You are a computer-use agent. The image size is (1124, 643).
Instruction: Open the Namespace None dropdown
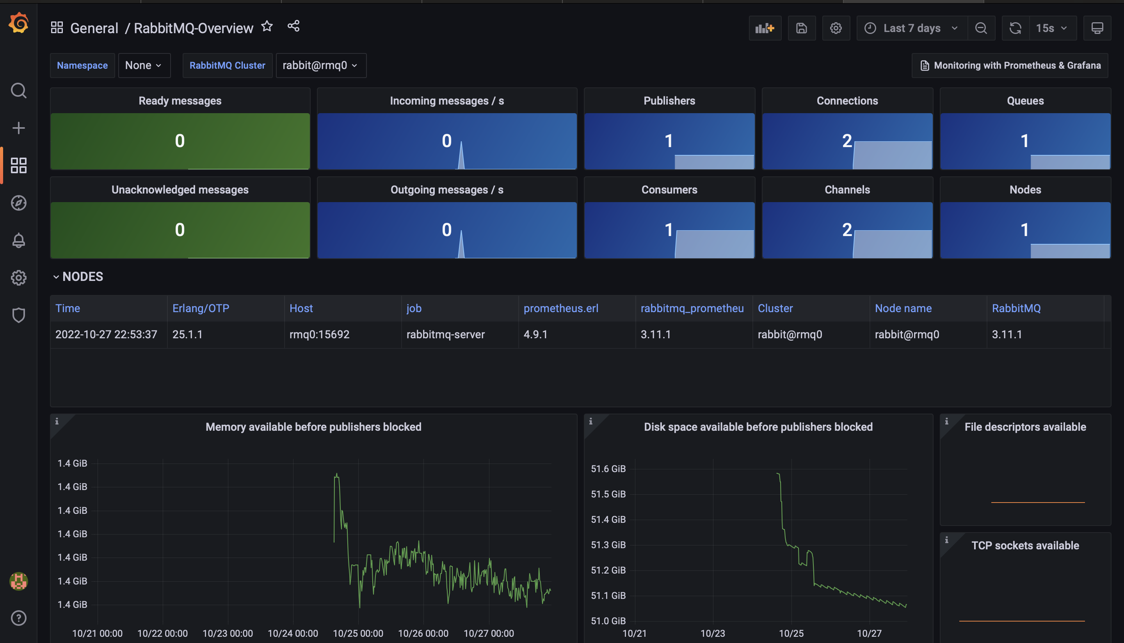point(144,66)
